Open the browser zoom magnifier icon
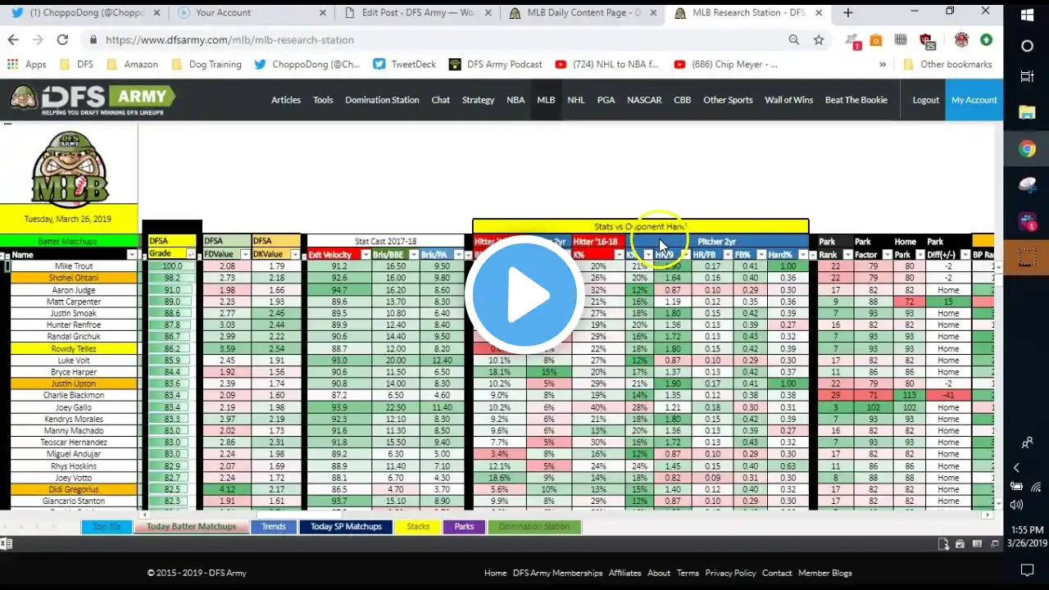The width and height of the screenshot is (1049, 590). (x=793, y=39)
